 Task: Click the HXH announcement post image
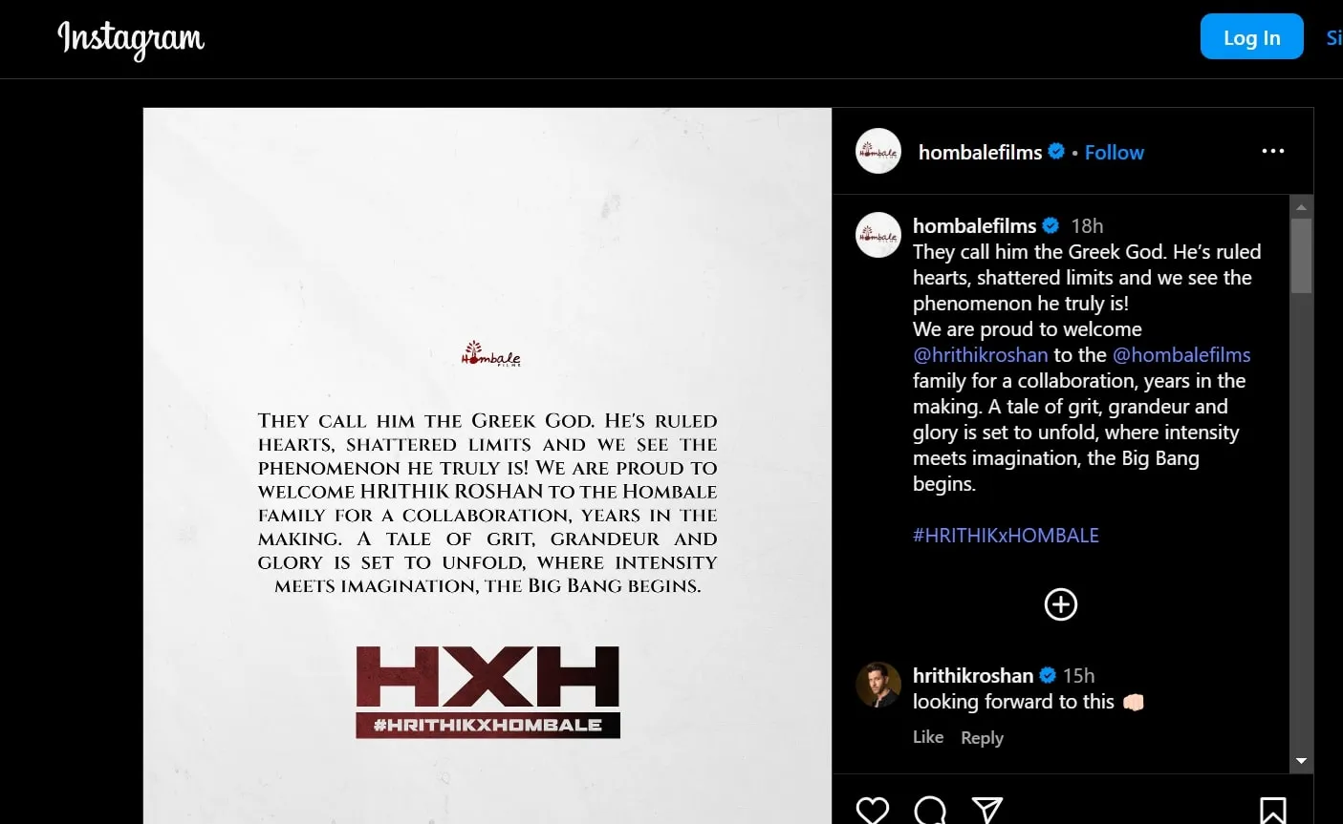(487, 466)
